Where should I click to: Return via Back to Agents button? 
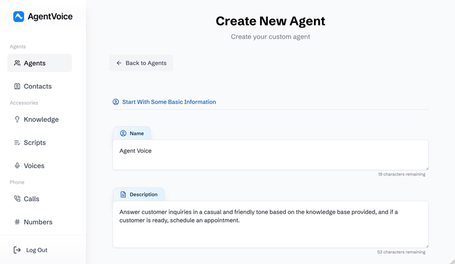tap(141, 63)
